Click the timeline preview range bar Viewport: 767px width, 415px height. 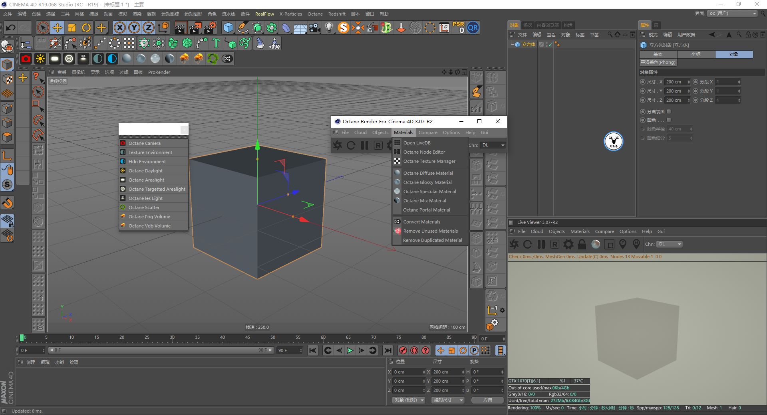point(161,350)
